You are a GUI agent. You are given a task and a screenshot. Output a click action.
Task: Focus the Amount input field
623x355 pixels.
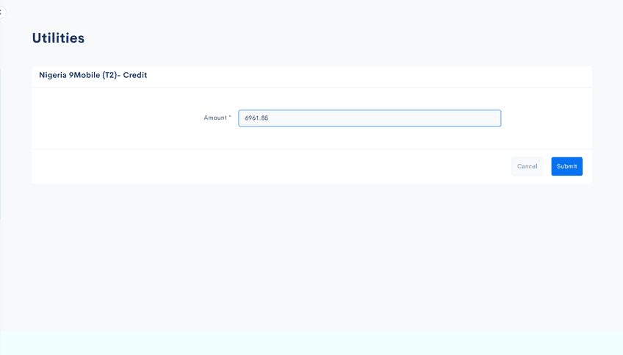370,118
